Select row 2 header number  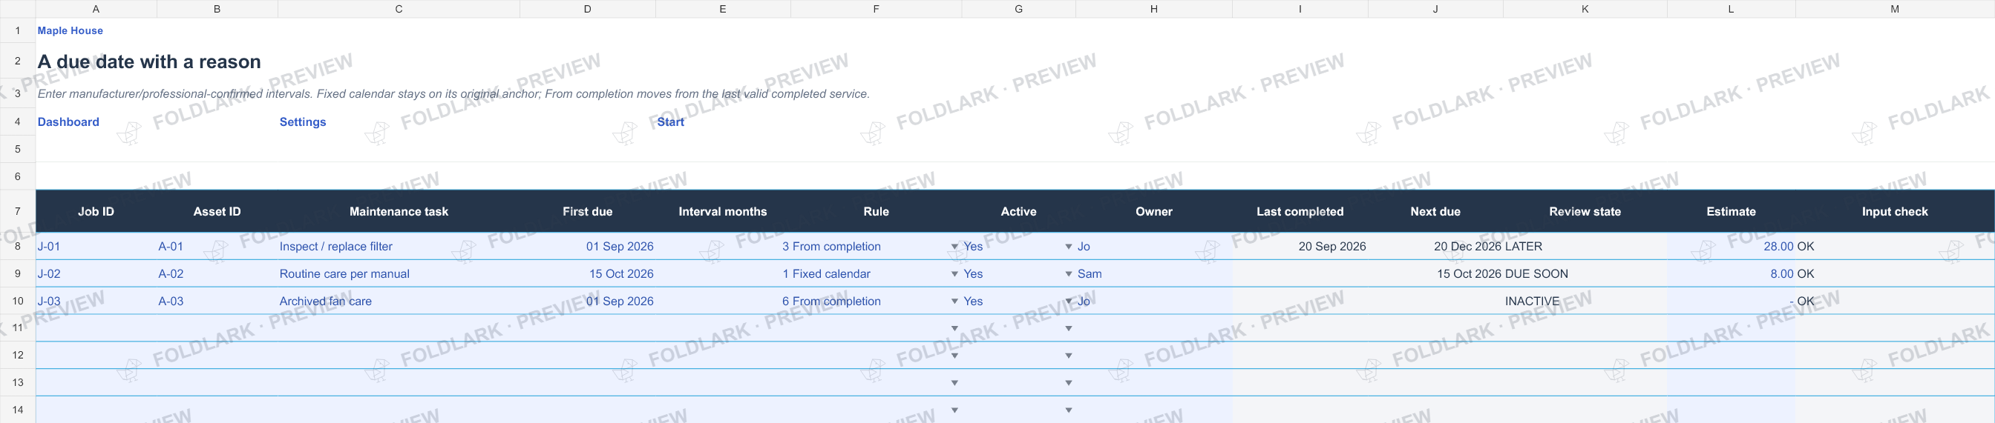tap(18, 60)
